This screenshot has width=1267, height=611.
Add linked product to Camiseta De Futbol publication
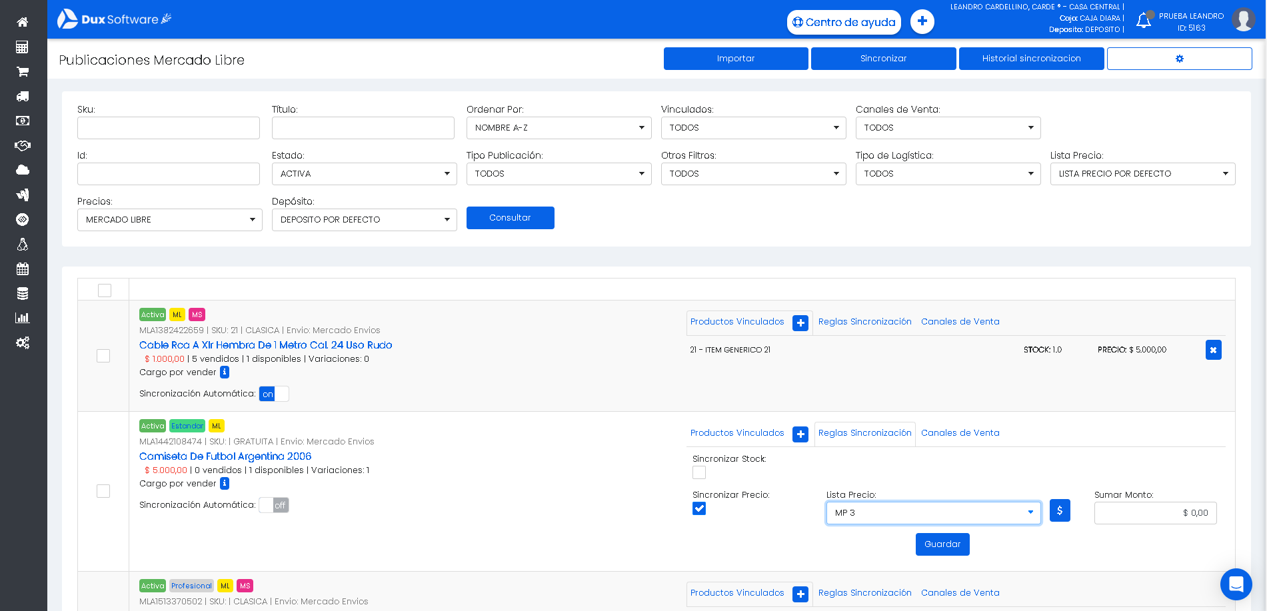800,434
